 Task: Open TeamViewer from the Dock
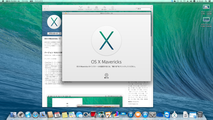[x=167, y=115]
